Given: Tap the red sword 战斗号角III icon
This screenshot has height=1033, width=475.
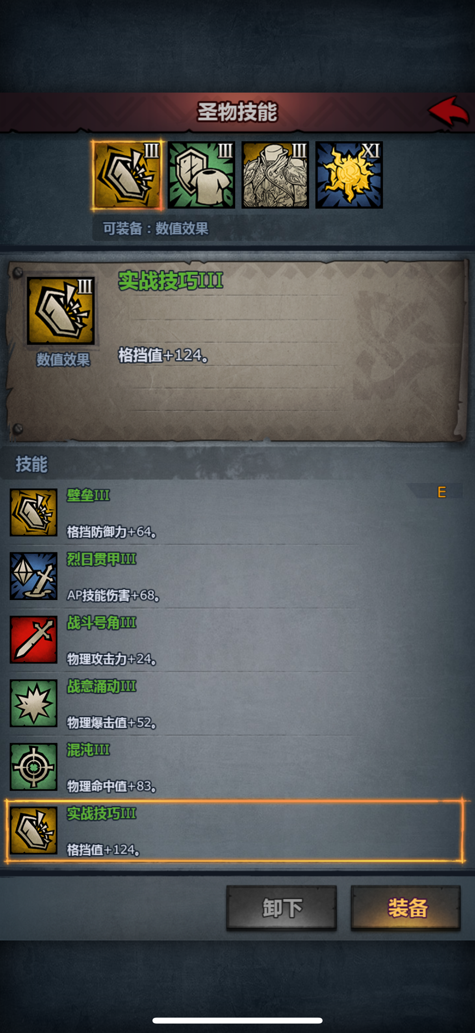Looking at the screenshot, I should click(x=33, y=639).
